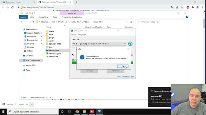Open the Windows Start menu

(x=3, y=111)
